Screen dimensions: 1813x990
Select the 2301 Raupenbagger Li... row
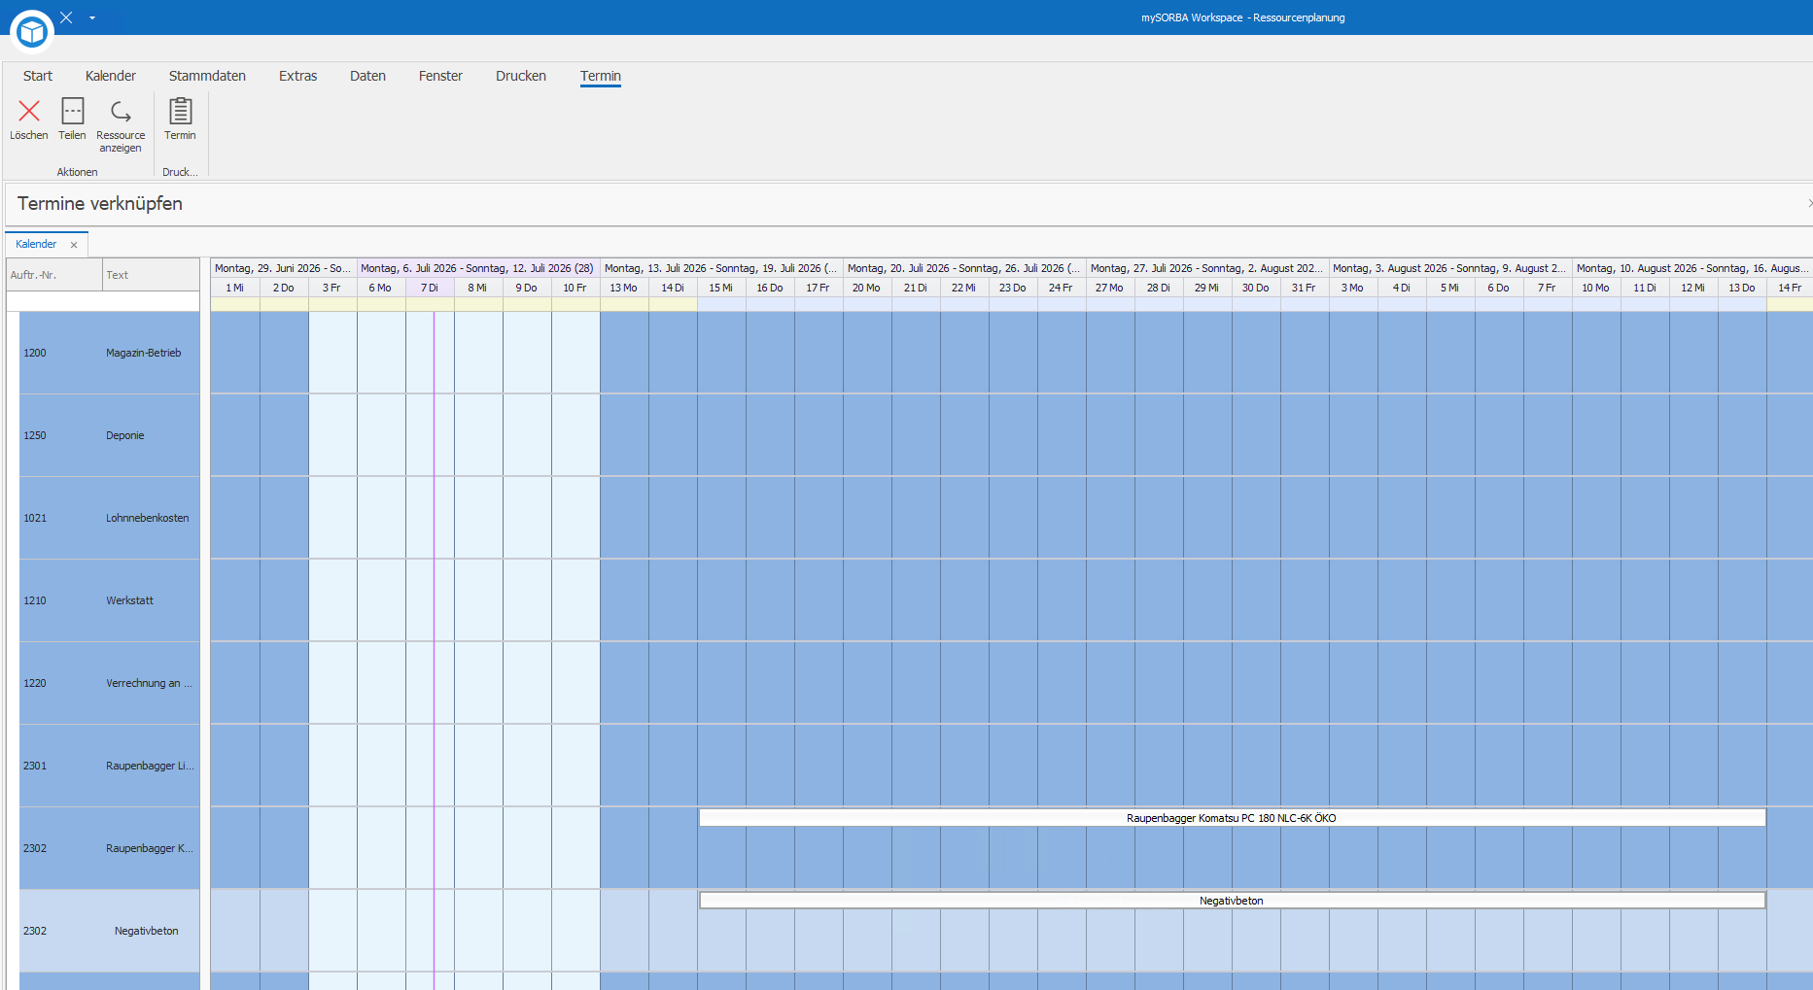pos(109,766)
